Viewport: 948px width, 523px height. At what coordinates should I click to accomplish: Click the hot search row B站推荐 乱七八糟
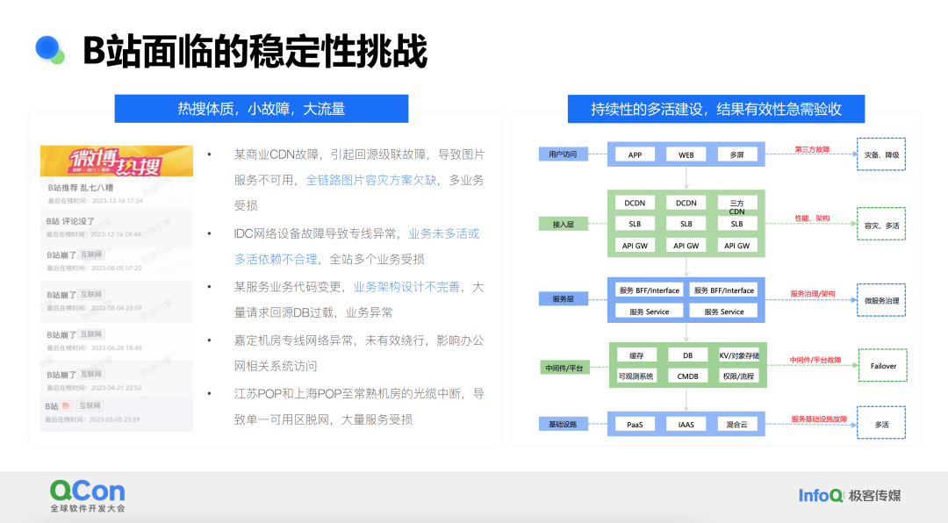pyautogui.click(x=117, y=193)
